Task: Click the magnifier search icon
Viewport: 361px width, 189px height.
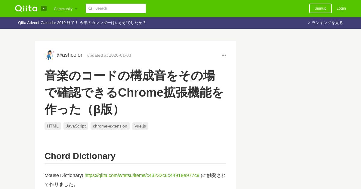Action: point(90,8)
